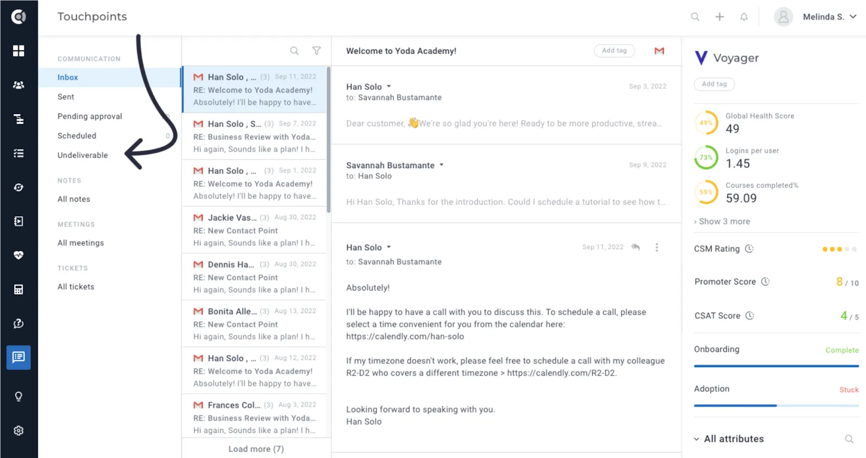Image resolution: width=866 pixels, height=458 pixels.
Task: Click the Gmail icon beside conversation Add tag
Action: [659, 51]
